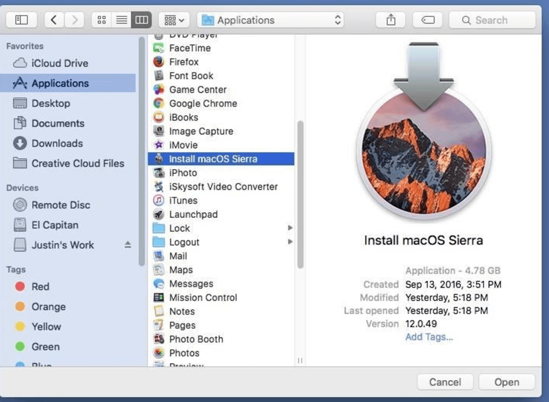Select El Capitan under Devices

pyautogui.click(x=53, y=225)
